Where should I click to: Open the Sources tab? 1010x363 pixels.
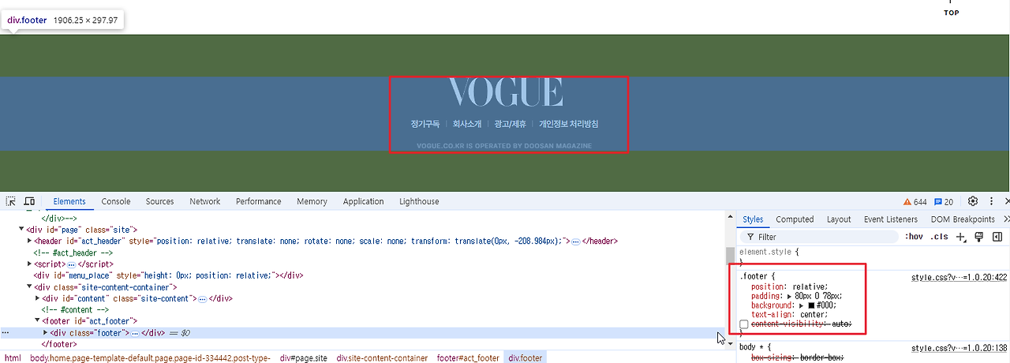[x=159, y=201]
